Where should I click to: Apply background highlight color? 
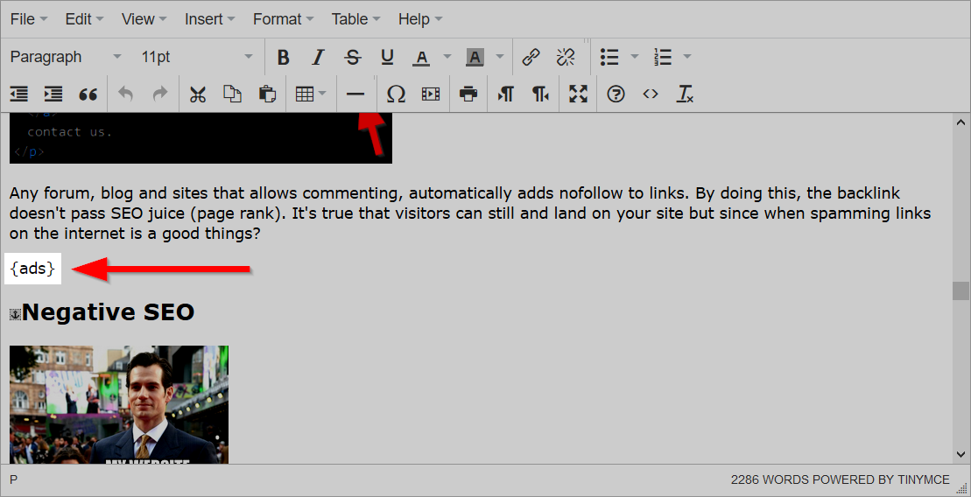pyautogui.click(x=475, y=57)
